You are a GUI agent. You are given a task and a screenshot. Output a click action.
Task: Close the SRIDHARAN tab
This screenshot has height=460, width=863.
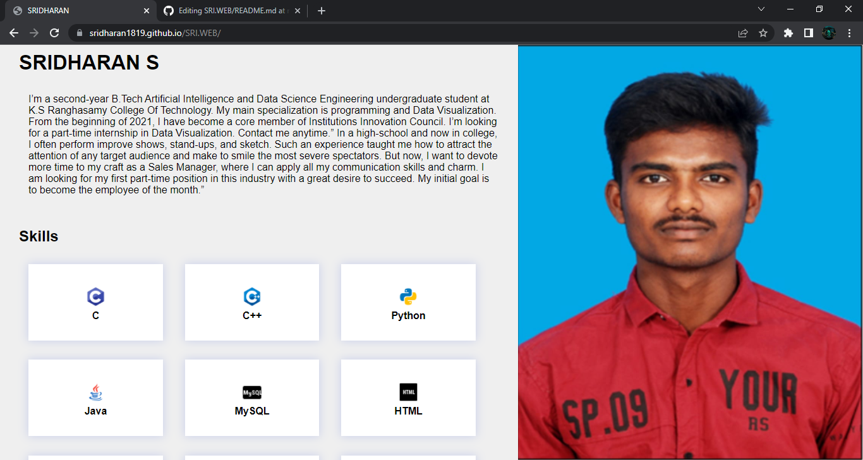coord(147,11)
